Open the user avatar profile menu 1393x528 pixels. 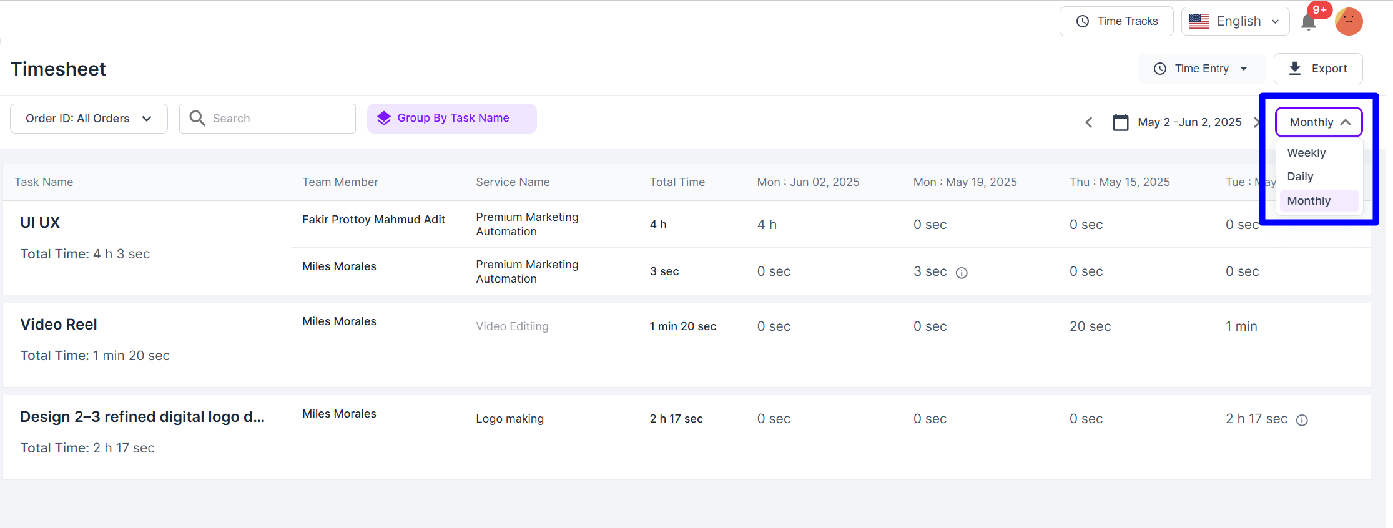click(1349, 22)
